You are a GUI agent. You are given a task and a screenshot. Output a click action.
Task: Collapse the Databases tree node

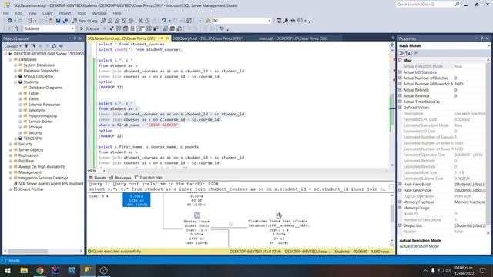(11, 59)
